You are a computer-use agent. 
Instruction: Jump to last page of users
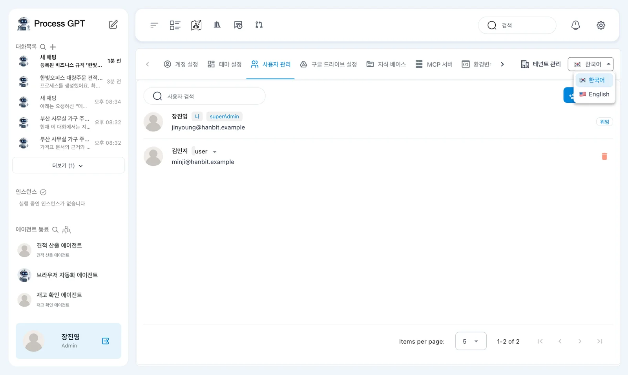click(x=600, y=341)
